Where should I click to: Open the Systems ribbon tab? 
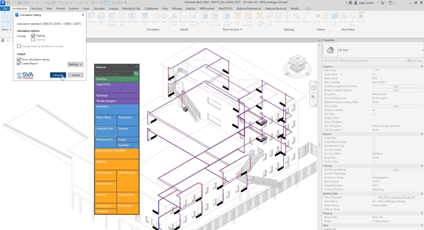click(x=74, y=8)
